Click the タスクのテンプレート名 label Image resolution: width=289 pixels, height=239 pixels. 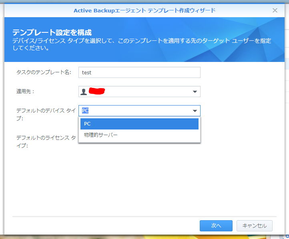(44, 72)
